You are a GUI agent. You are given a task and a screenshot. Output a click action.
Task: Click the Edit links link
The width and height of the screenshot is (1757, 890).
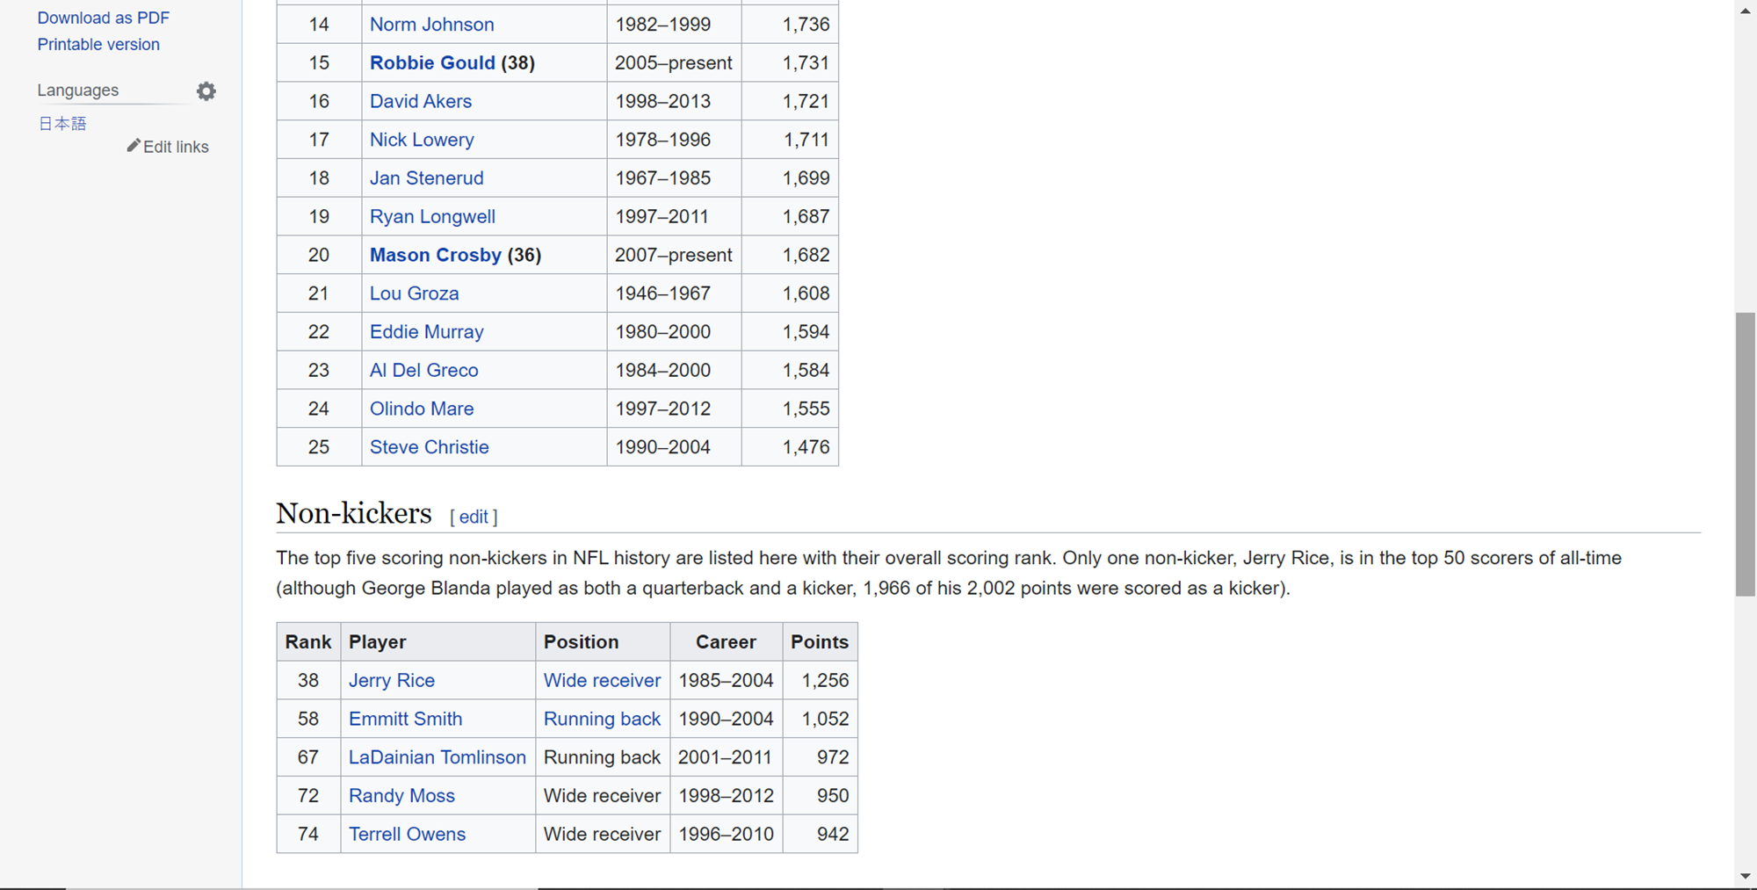click(x=176, y=147)
